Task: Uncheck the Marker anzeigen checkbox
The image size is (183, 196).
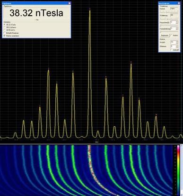Action: [x=5, y=36]
